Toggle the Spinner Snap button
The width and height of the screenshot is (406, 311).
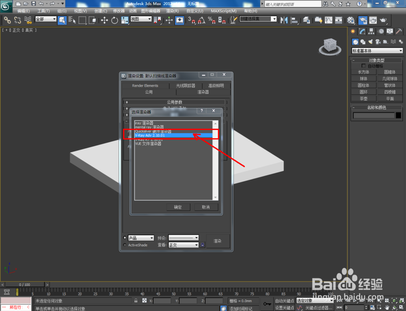[222, 20]
